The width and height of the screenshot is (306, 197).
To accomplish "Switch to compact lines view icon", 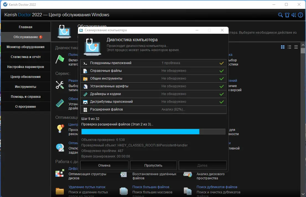I will click(296, 47).
